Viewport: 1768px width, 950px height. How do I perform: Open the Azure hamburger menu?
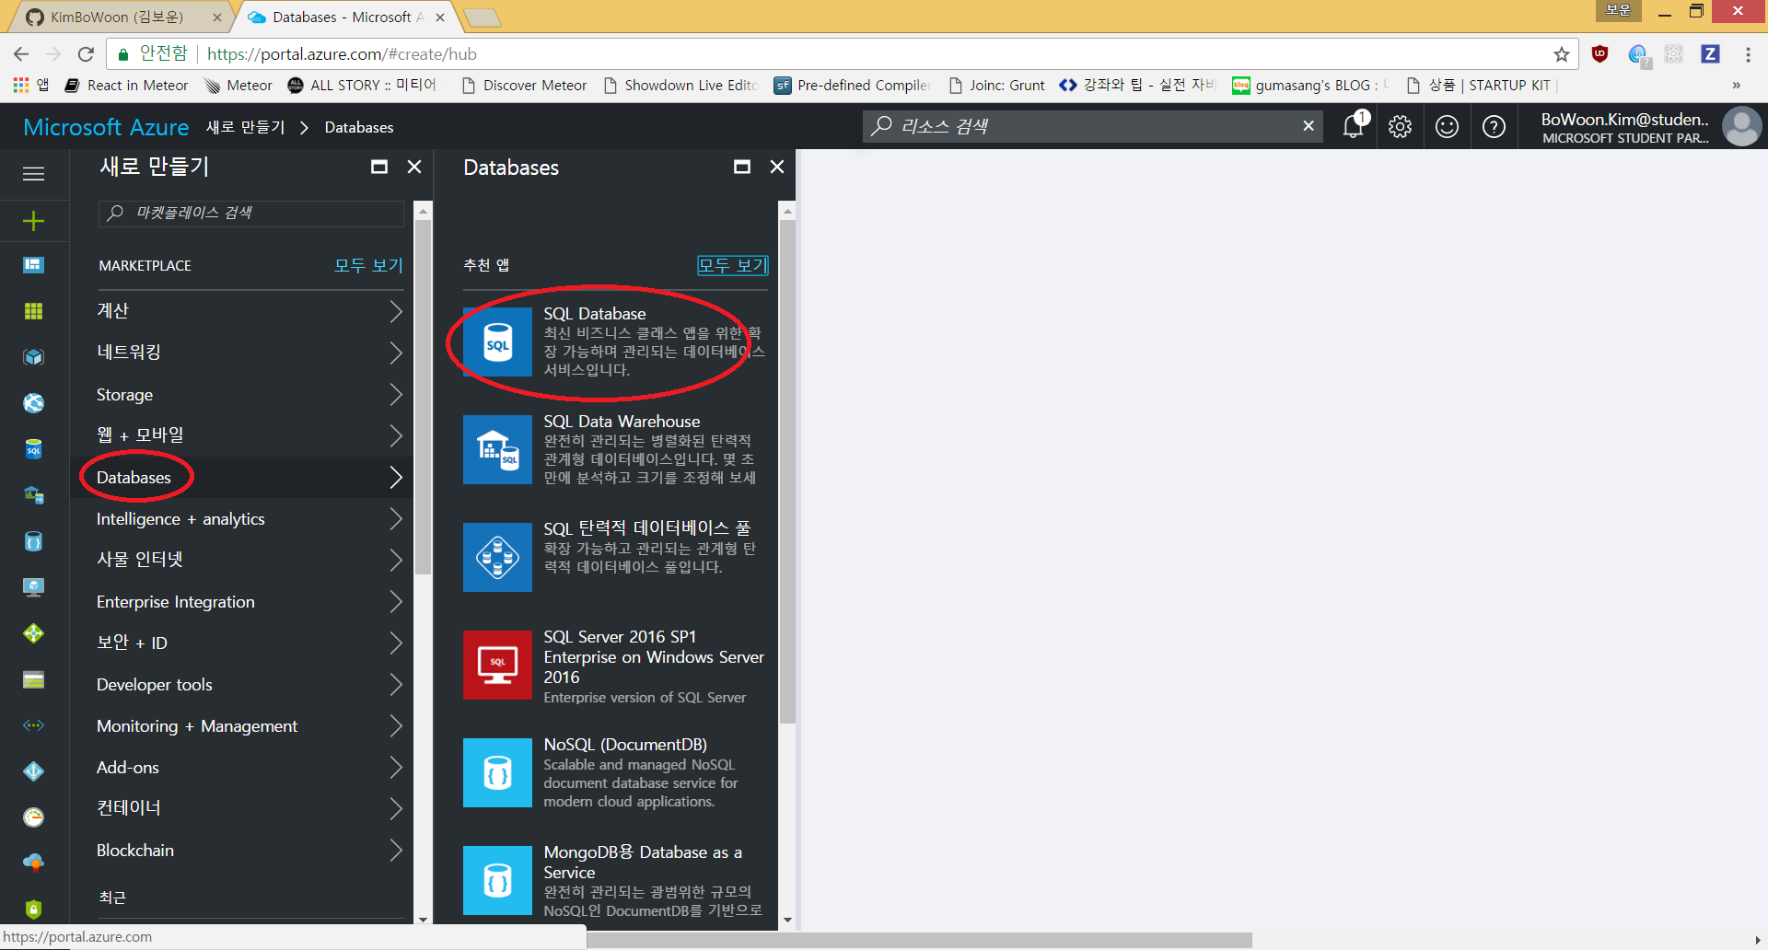pyautogui.click(x=33, y=174)
